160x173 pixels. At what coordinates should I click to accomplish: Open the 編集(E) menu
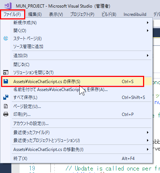(35, 14)
